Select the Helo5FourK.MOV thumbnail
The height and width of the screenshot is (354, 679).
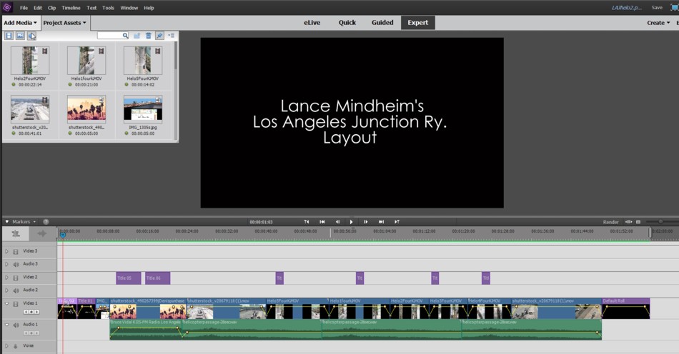tap(143, 61)
